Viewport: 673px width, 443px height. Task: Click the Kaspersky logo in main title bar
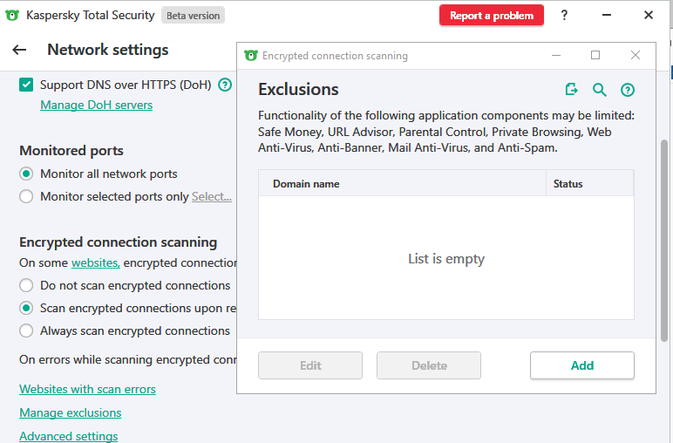pos(12,15)
